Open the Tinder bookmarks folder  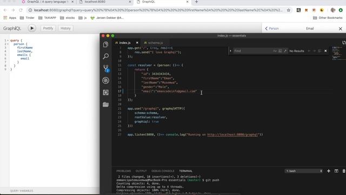pos(27,18)
